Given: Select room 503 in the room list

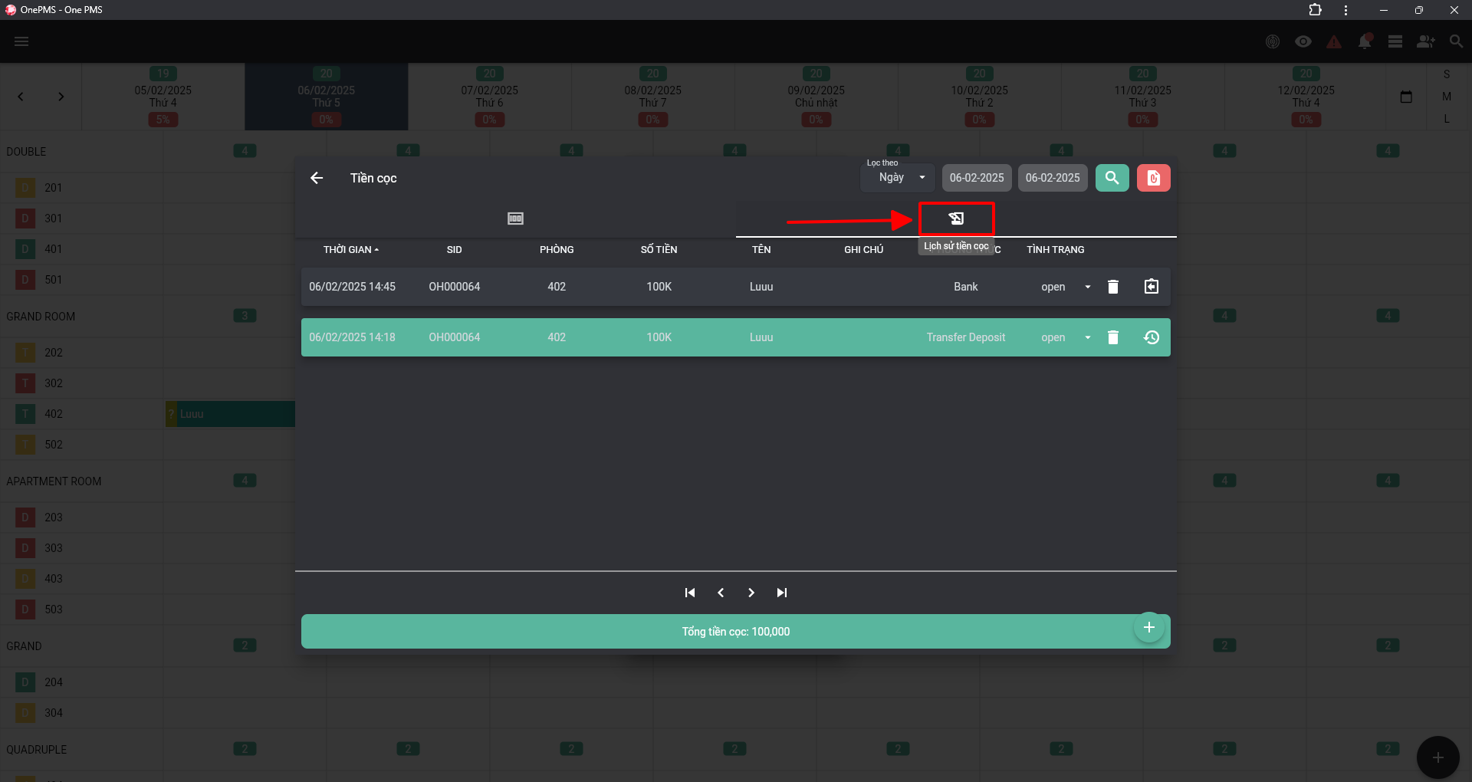Looking at the screenshot, I should tap(53, 609).
